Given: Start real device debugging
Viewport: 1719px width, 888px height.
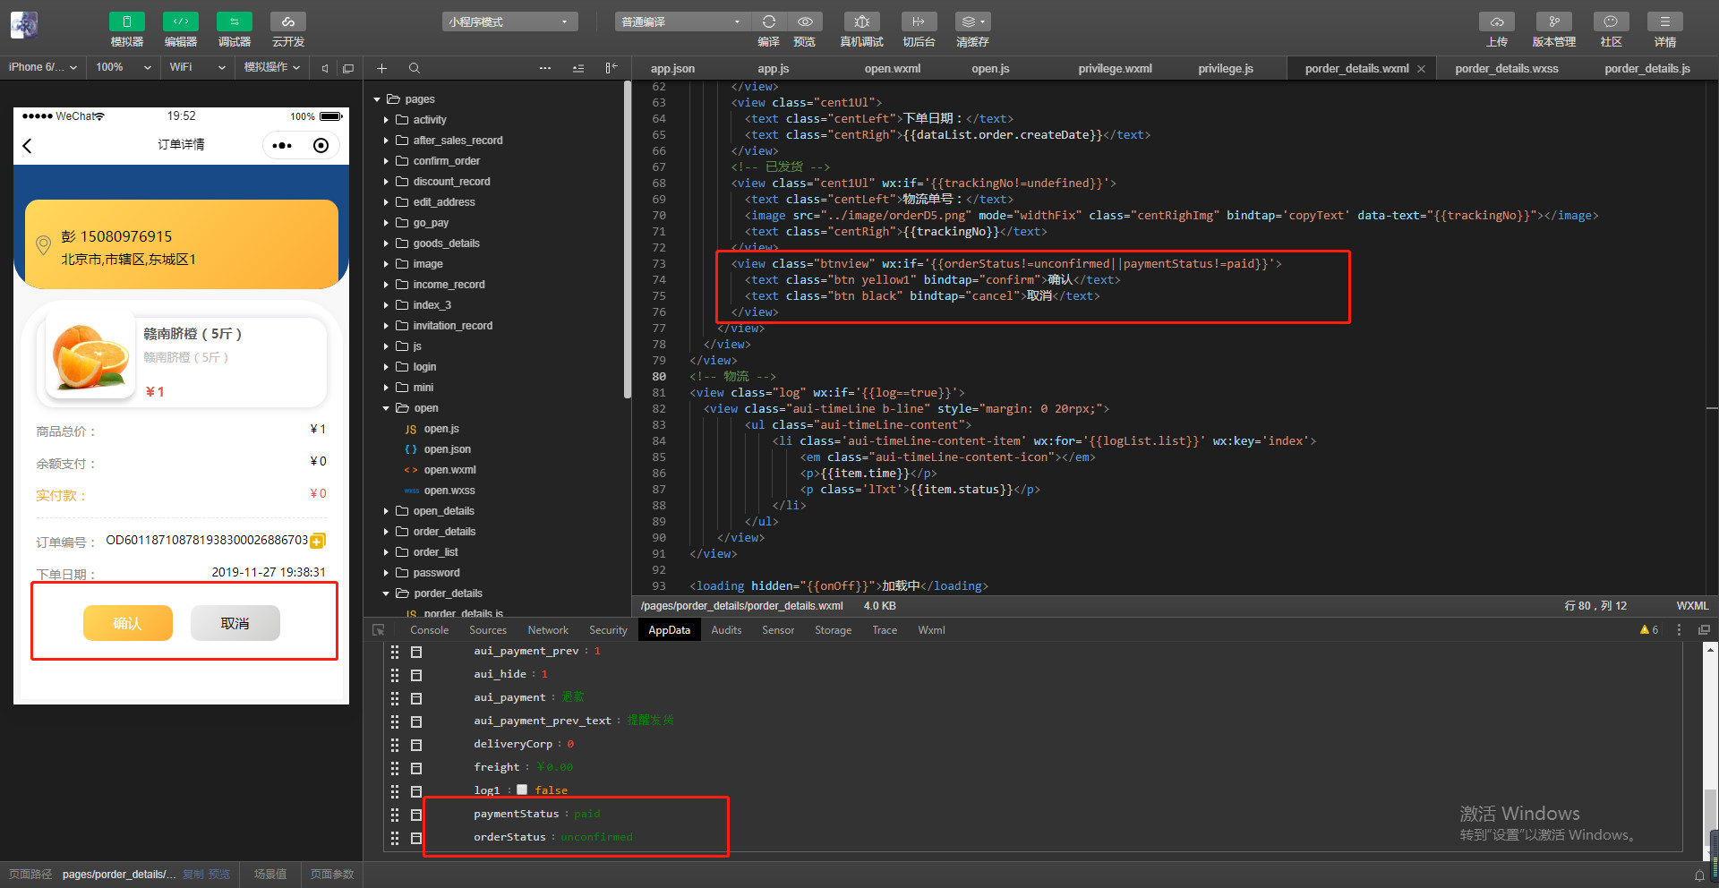Looking at the screenshot, I should [x=861, y=21].
